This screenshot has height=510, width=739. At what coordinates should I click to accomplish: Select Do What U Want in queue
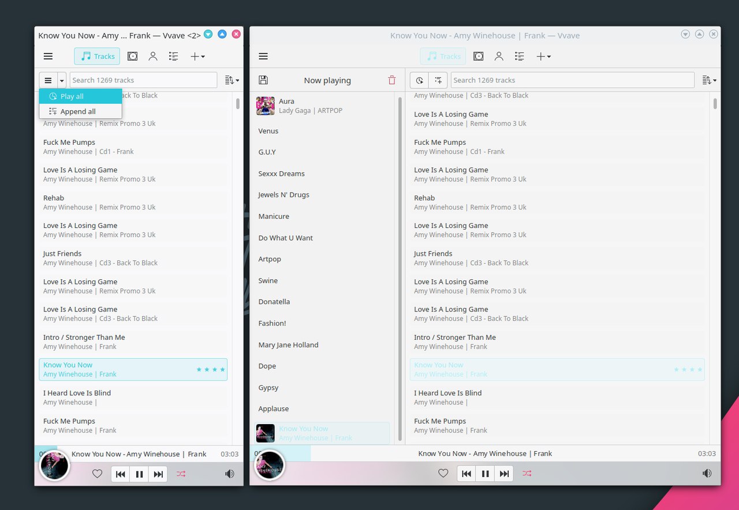click(x=323, y=238)
